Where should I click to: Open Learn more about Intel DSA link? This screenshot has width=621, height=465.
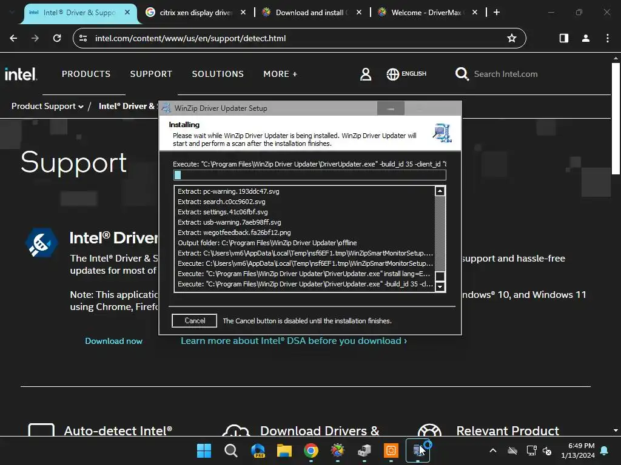click(294, 341)
